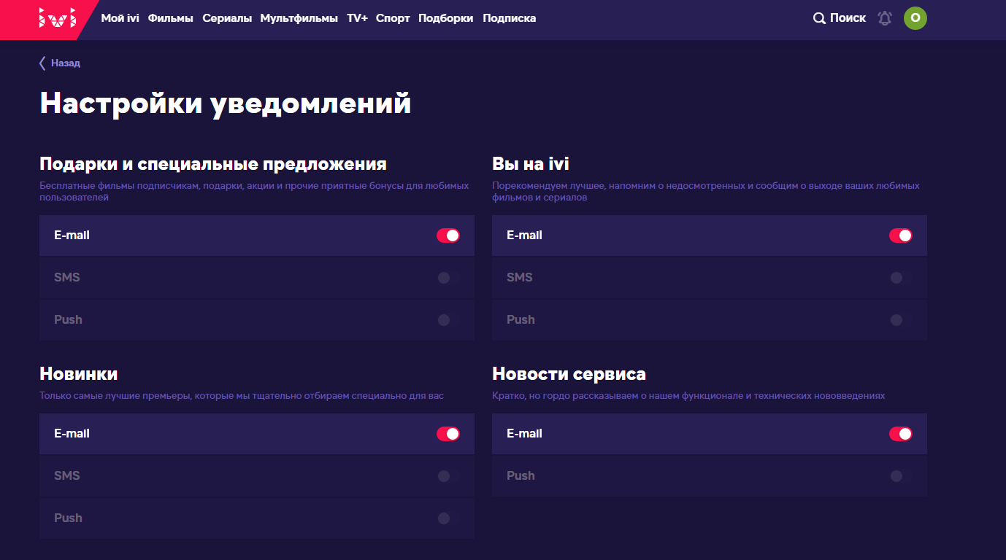Open the Фильмы menu item
Viewport: 1006px width, 560px height.
coord(171,18)
